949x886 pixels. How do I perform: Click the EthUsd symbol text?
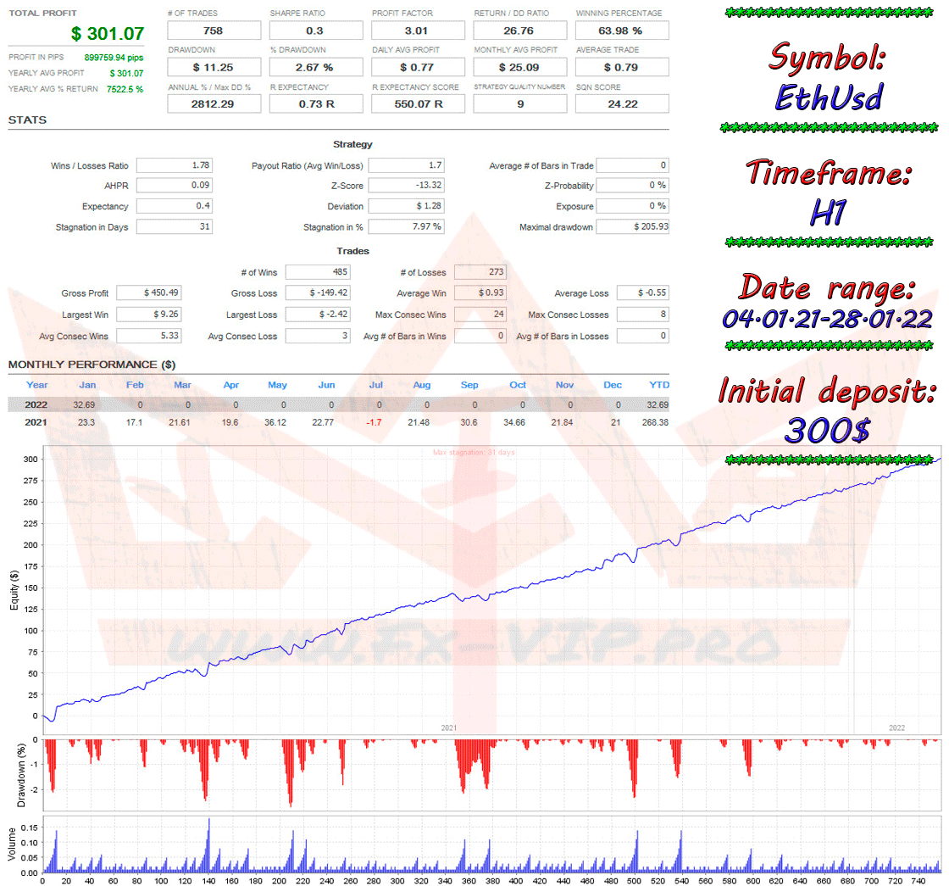(829, 98)
